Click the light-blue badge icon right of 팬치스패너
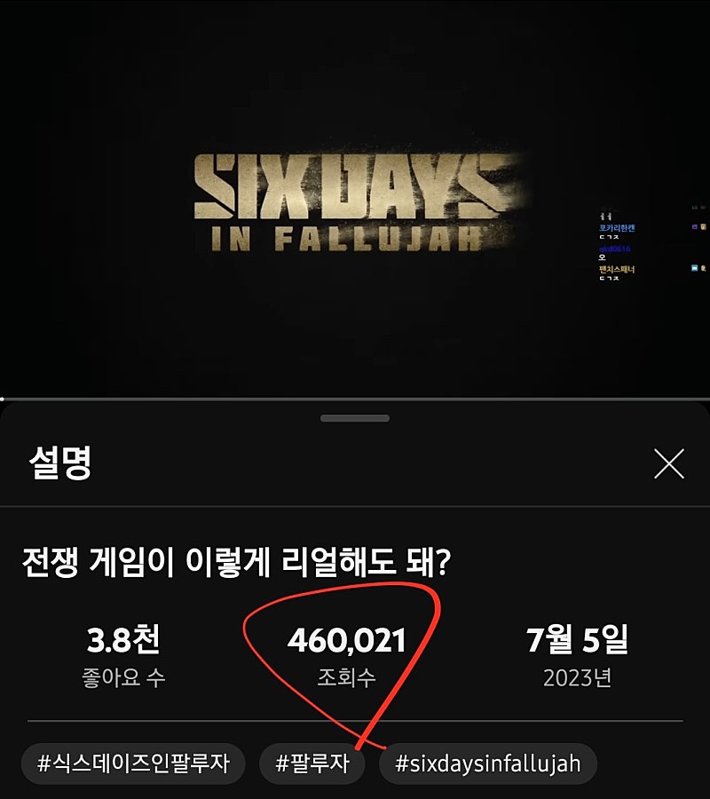710x799 pixels. point(695,268)
